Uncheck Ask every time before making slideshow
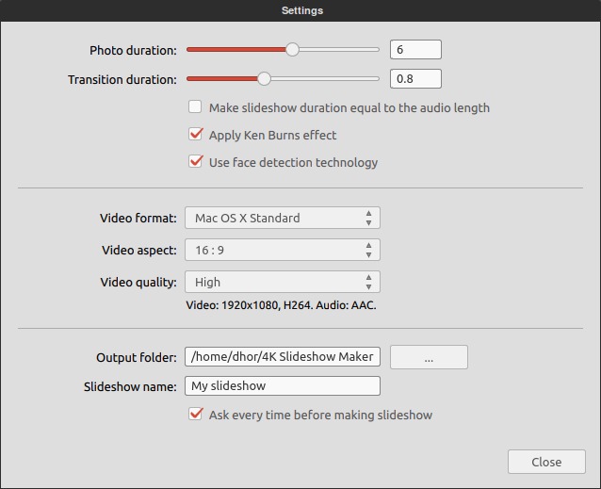Viewport: 601px width, 489px height. (195, 415)
